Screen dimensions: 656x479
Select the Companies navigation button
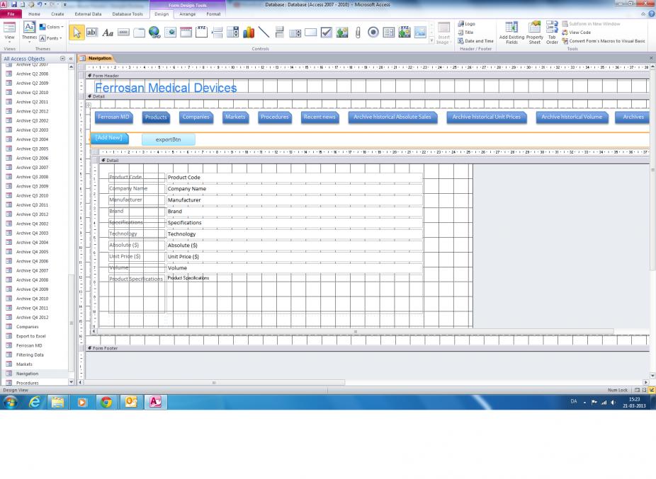click(196, 117)
